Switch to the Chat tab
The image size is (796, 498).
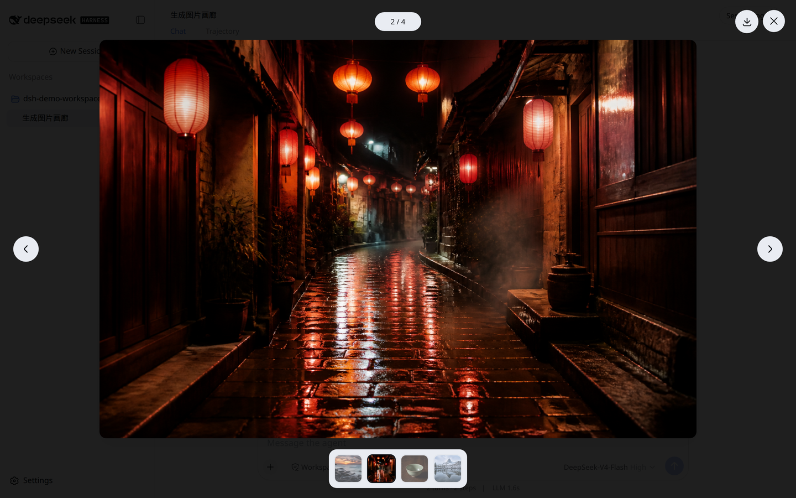pos(178,31)
